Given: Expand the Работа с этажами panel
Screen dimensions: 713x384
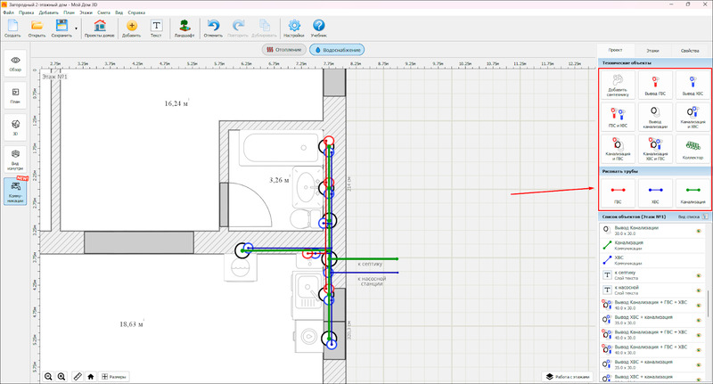Looking at the screenshot, I should [x=569, y=377].
